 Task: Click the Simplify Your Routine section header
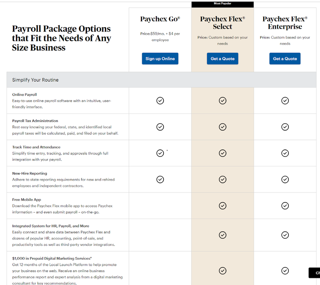coord(162,80)
